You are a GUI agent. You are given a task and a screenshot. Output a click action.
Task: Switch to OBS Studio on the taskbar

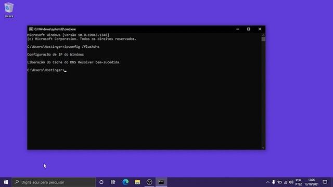(149, 182)
